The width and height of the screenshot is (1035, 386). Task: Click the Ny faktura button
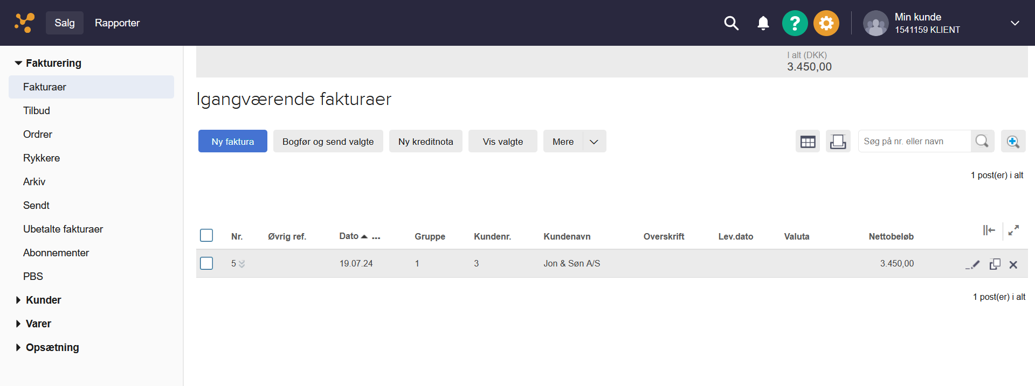232,142
